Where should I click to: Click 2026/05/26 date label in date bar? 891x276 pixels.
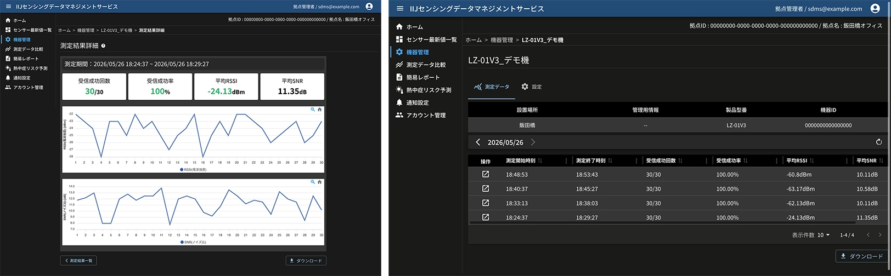[505, 142]
